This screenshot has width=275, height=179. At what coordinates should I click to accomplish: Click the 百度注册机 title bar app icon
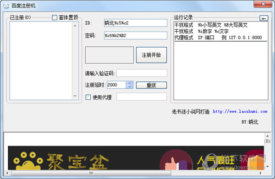(6, 6)
